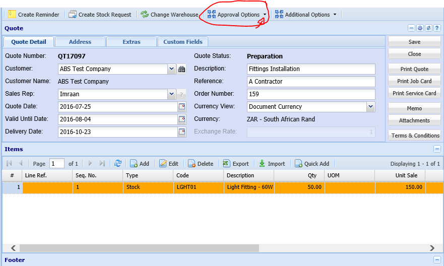The width and height of the screenshot is (444, 266).
Task: Open the customer lookup binoculars icon
Action: point(182,69)
